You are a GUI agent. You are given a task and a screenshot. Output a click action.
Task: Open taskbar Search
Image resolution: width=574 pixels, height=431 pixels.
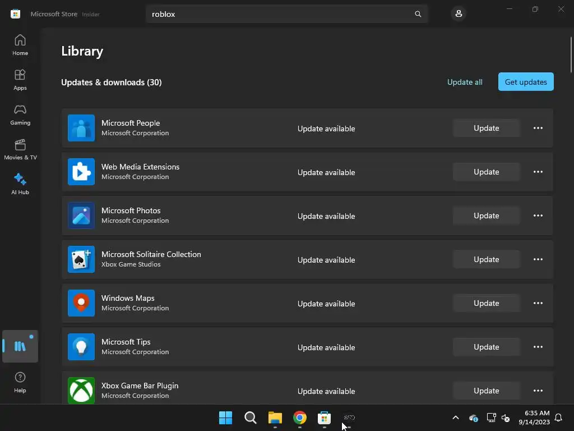pyautogui.click(x=251, y=418)
